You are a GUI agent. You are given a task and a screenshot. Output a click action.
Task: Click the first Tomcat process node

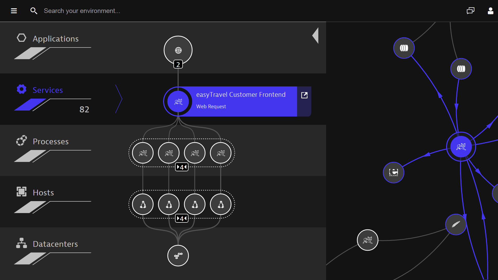click(143, 153)
